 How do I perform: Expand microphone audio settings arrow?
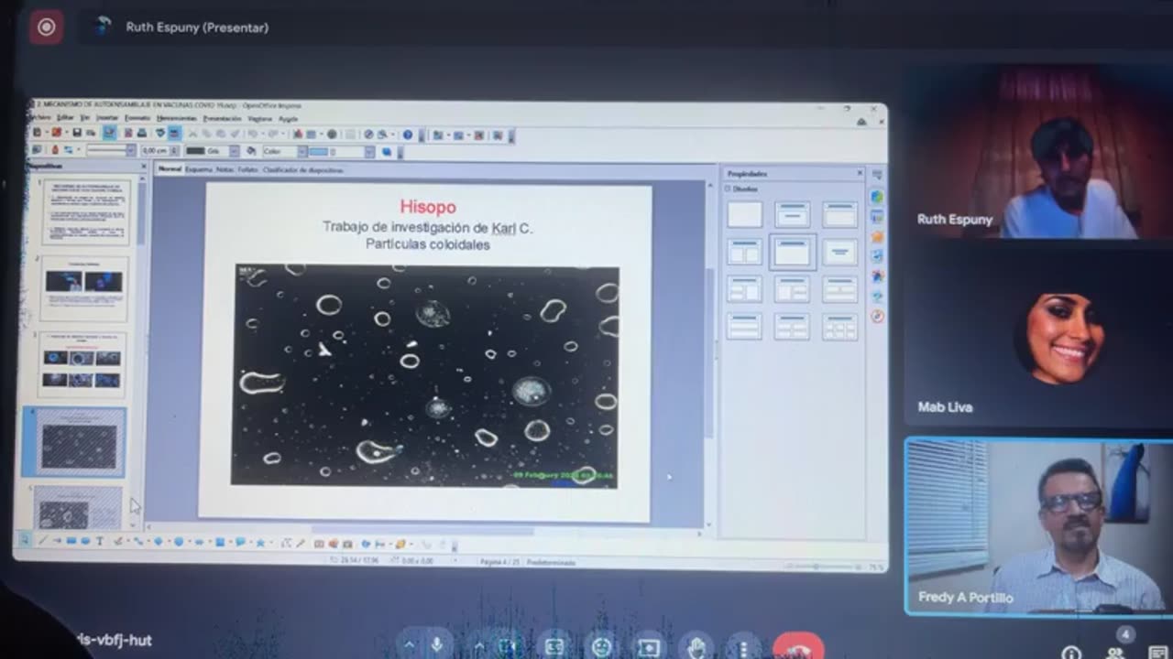409,646
